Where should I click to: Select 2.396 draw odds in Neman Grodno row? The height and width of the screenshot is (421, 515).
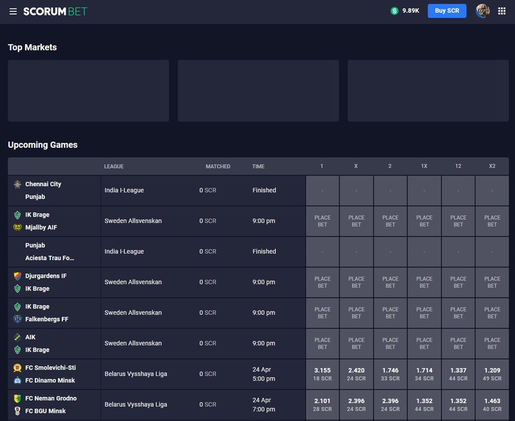tap(357, 405)
